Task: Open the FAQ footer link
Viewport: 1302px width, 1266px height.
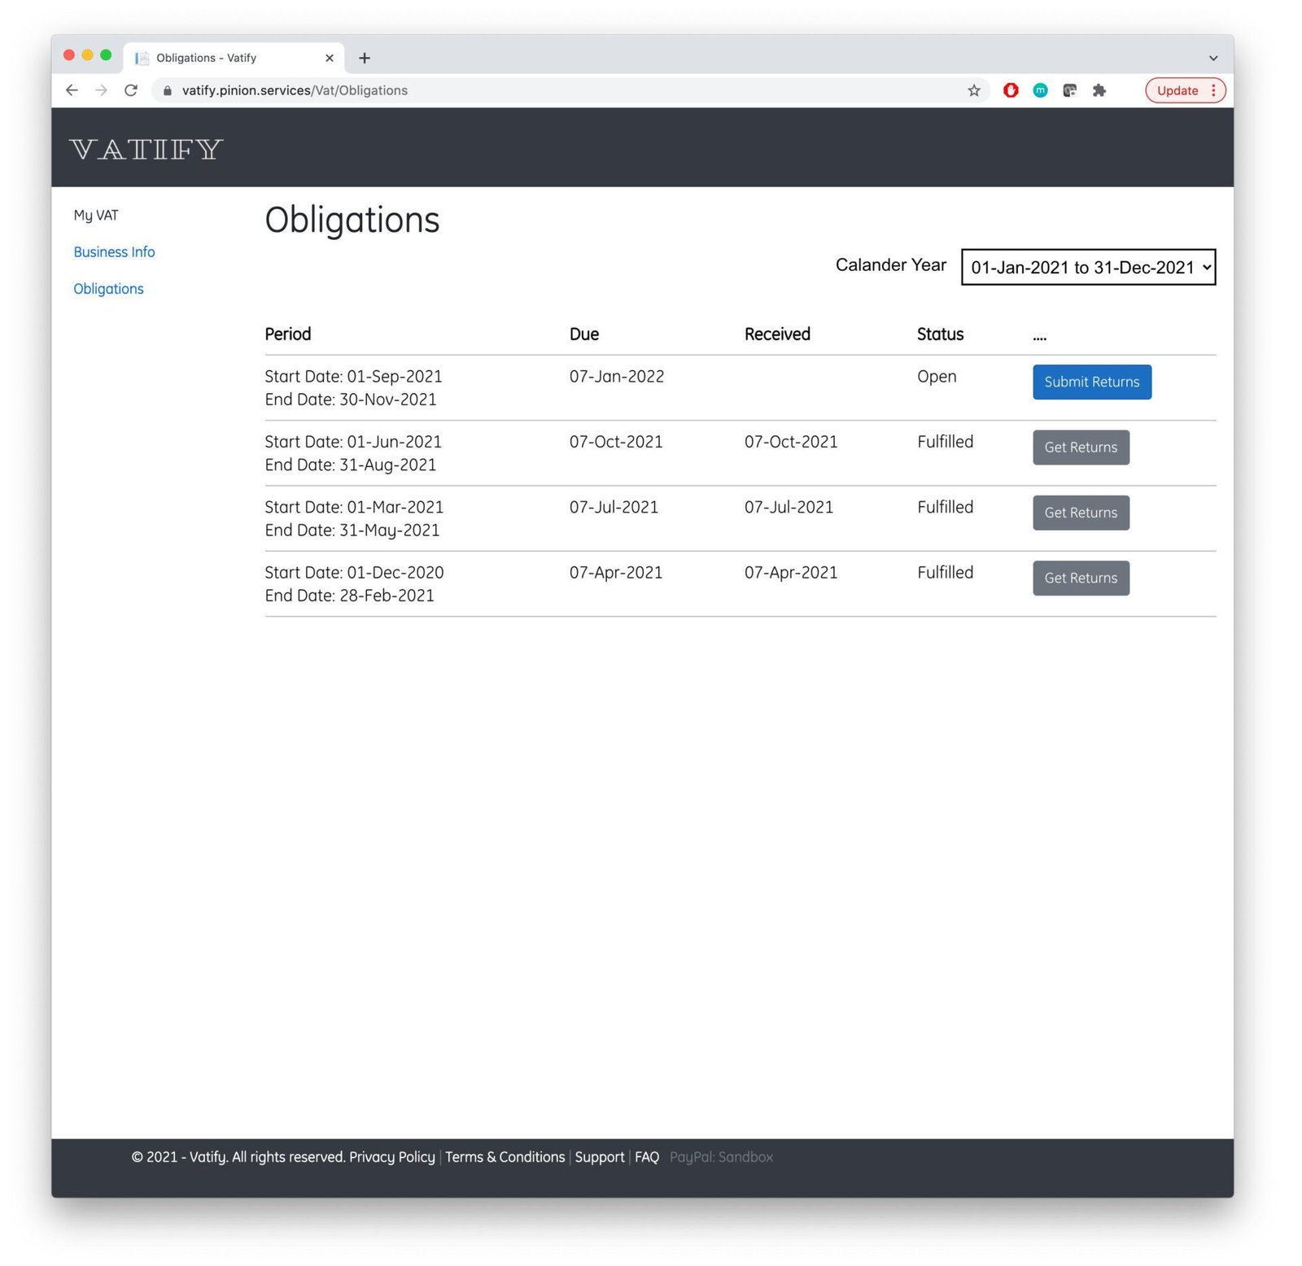Action: pos(647,1156)
